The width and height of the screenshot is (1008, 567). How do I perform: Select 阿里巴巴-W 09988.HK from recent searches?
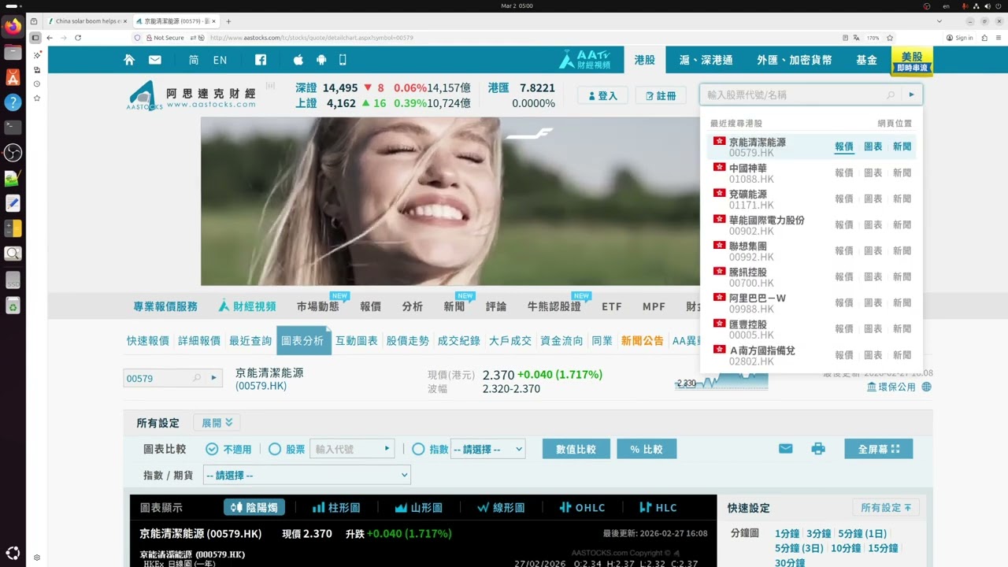[x=757, y=303]
